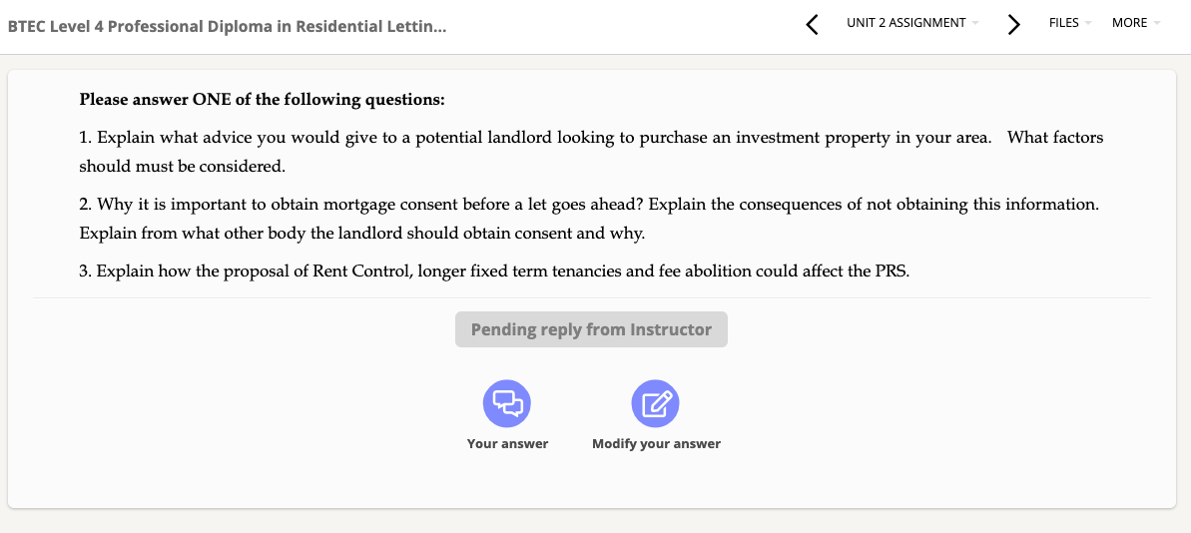Open the UNIT 2 ASSIGNMENT dropdown
This screenshot has width=1191, height=533.
coord(912,23)
